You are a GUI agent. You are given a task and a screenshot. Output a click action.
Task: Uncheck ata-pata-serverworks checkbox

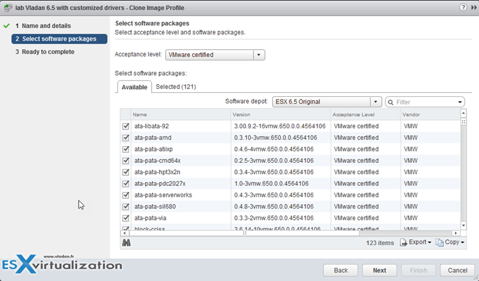coord(126,195)
